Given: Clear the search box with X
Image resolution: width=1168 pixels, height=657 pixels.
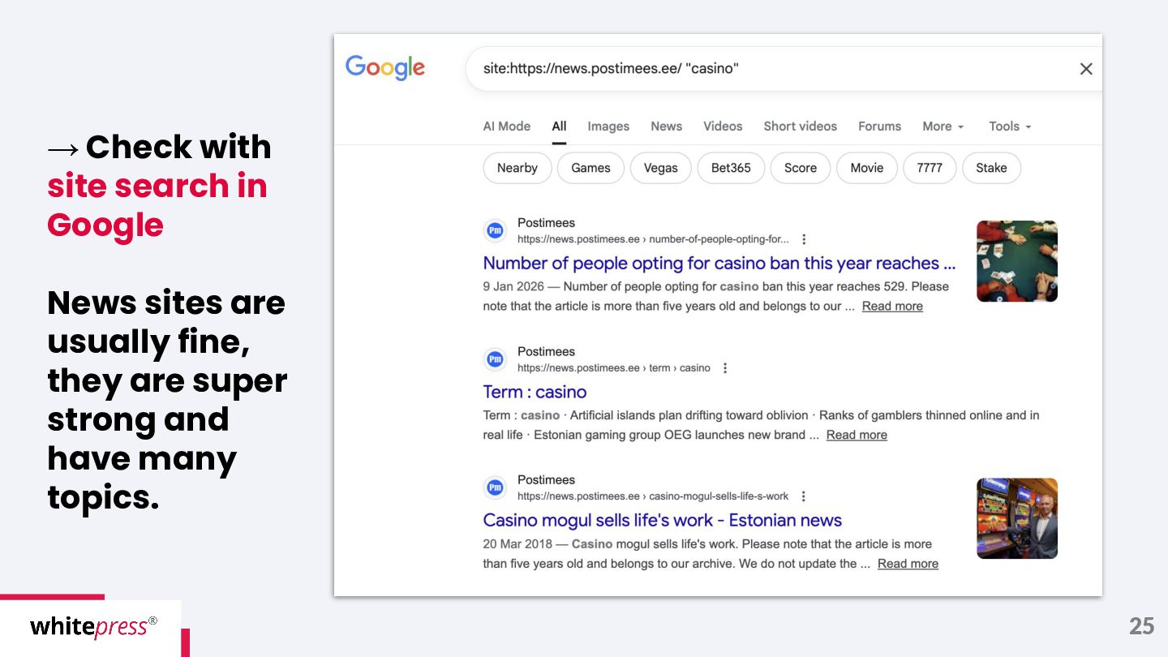Looking at the screenshot, I should pyautogui.click(x=1086, y=69).
